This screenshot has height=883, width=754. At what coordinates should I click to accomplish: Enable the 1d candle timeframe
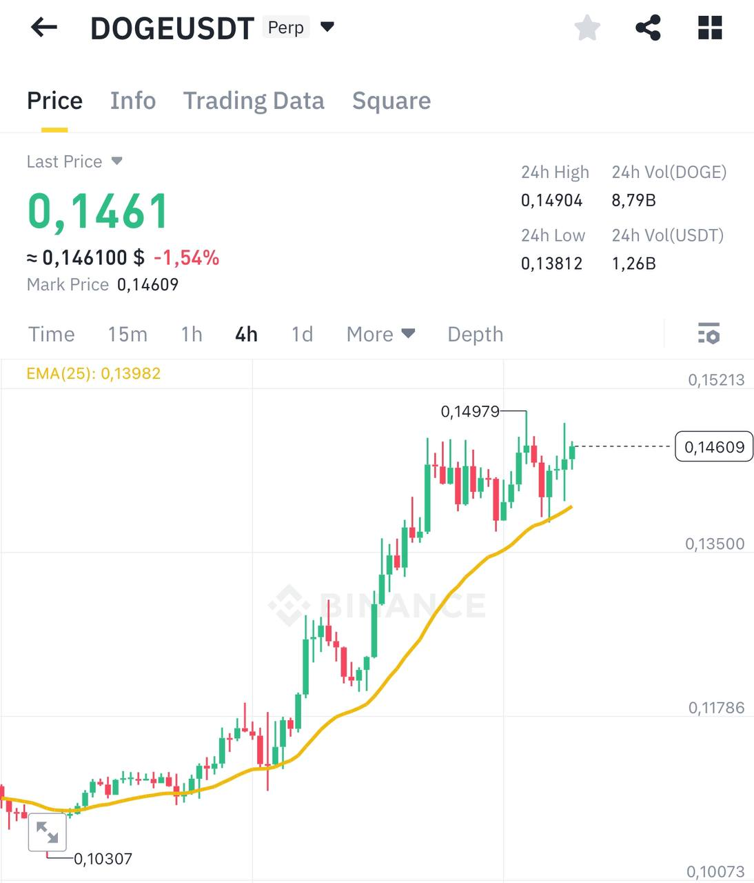pos(301,334)
